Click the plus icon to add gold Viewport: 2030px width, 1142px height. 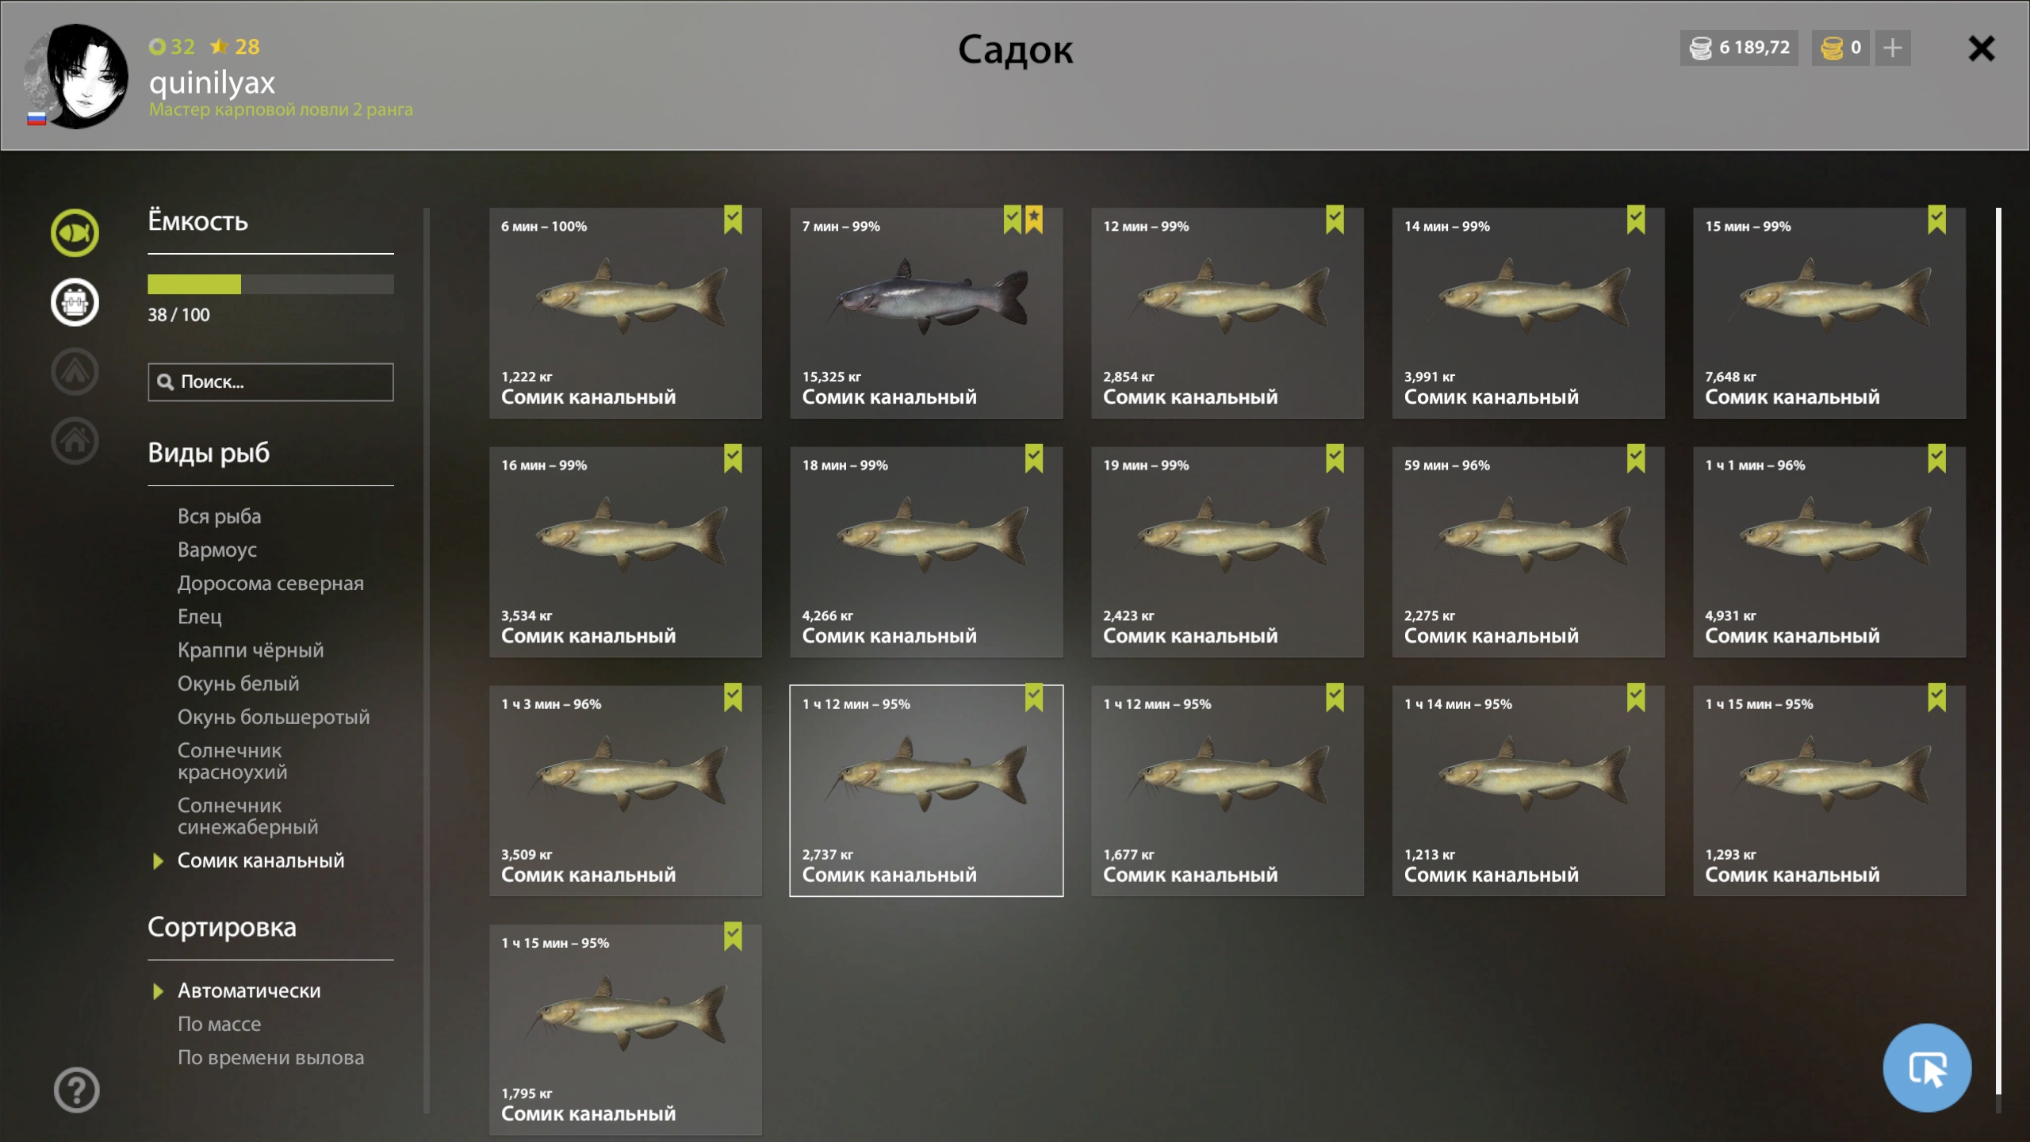tap(1893, 48)
